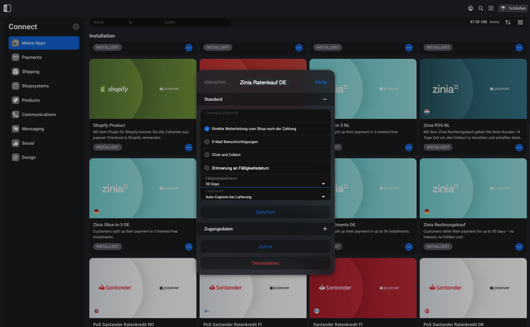Collapse the Standard section
The height and width of the screenshot is (327, 530).
325,99
